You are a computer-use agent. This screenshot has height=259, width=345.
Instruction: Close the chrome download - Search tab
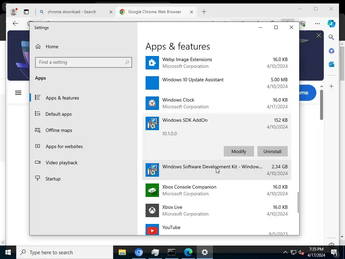[x=111, y=12]
